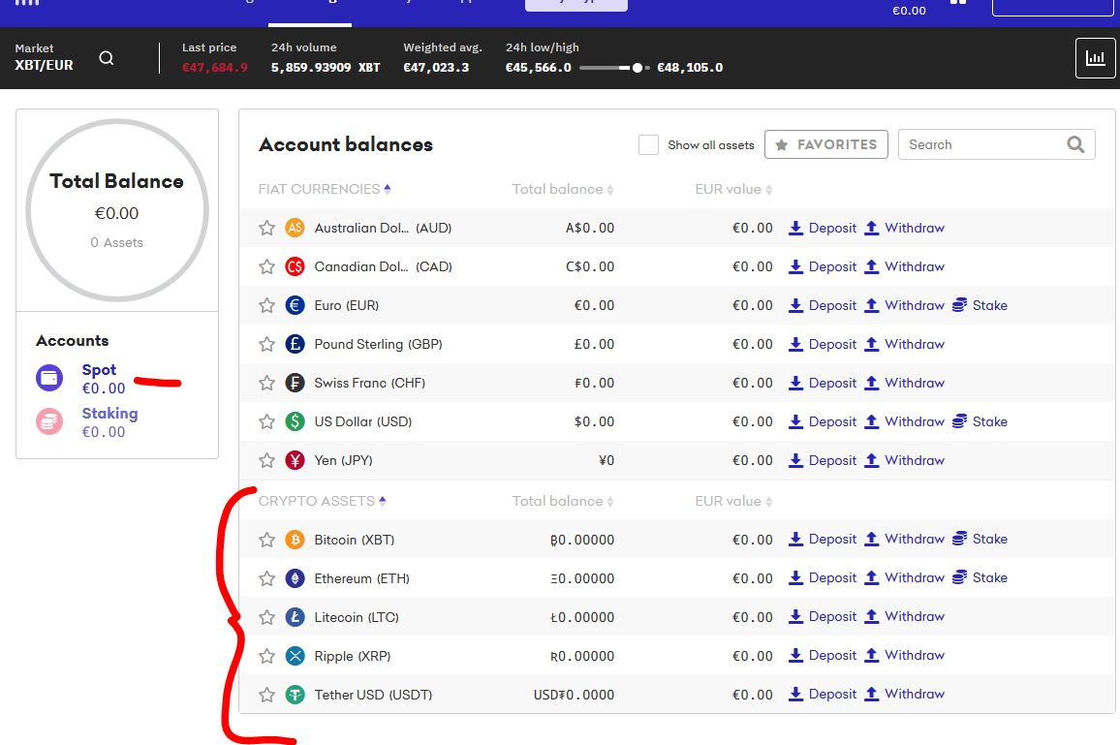Stake Bitcoin

coord(980,539)
